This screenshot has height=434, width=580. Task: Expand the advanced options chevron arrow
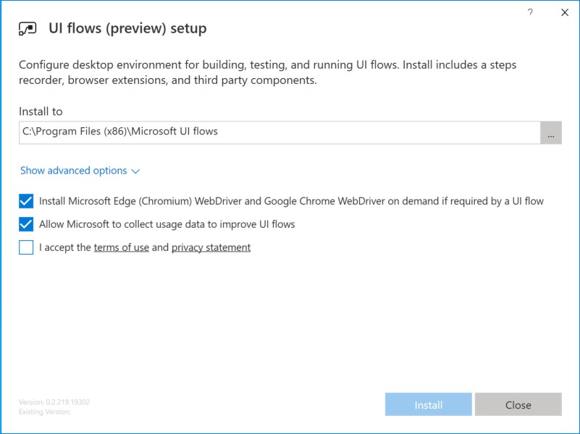[x=135, y=171]
